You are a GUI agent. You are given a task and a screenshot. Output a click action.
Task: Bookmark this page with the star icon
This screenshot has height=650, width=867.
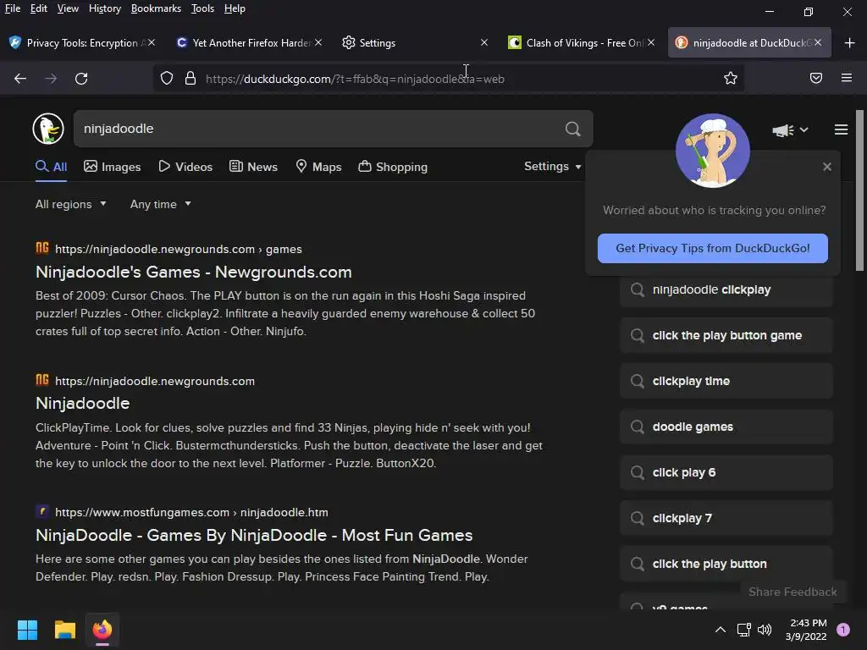731,79
